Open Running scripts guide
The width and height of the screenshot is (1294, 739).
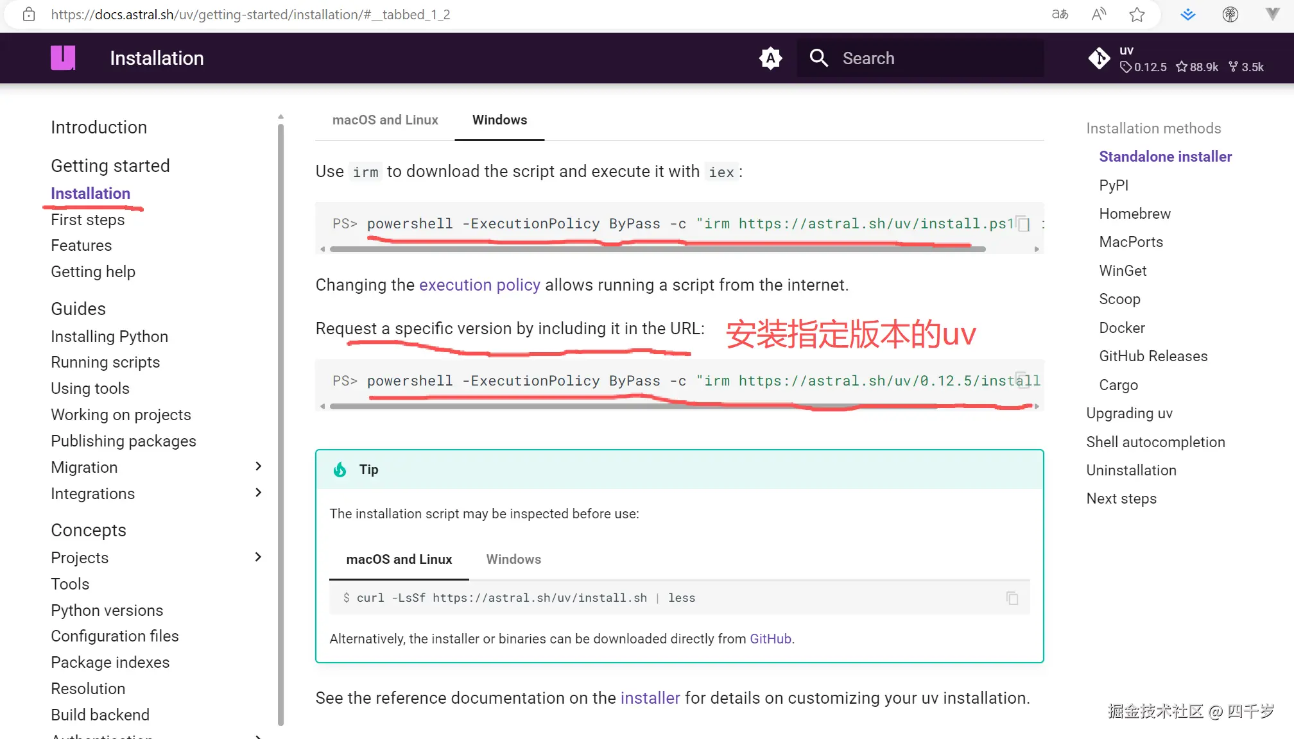(105, 362)
